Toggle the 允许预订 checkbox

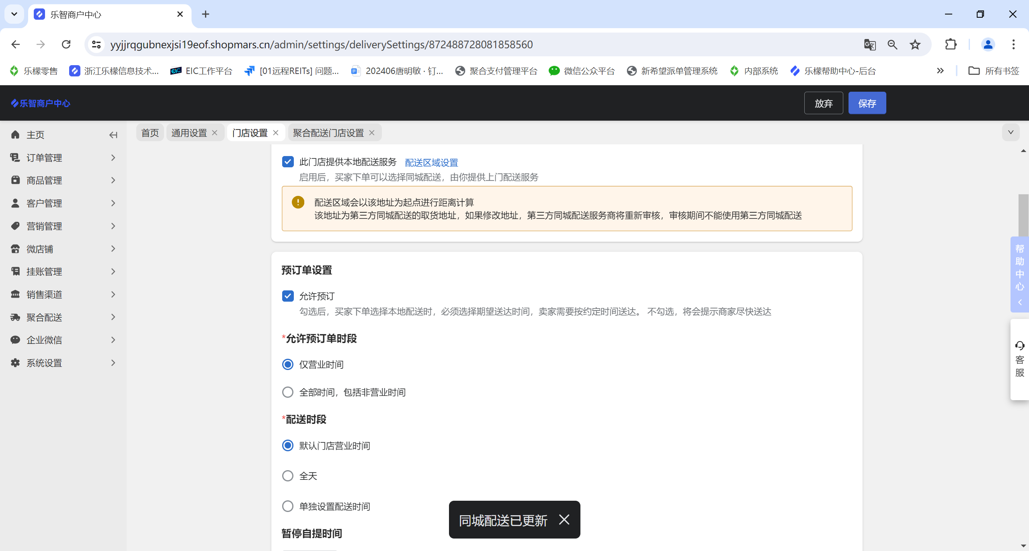288,296
